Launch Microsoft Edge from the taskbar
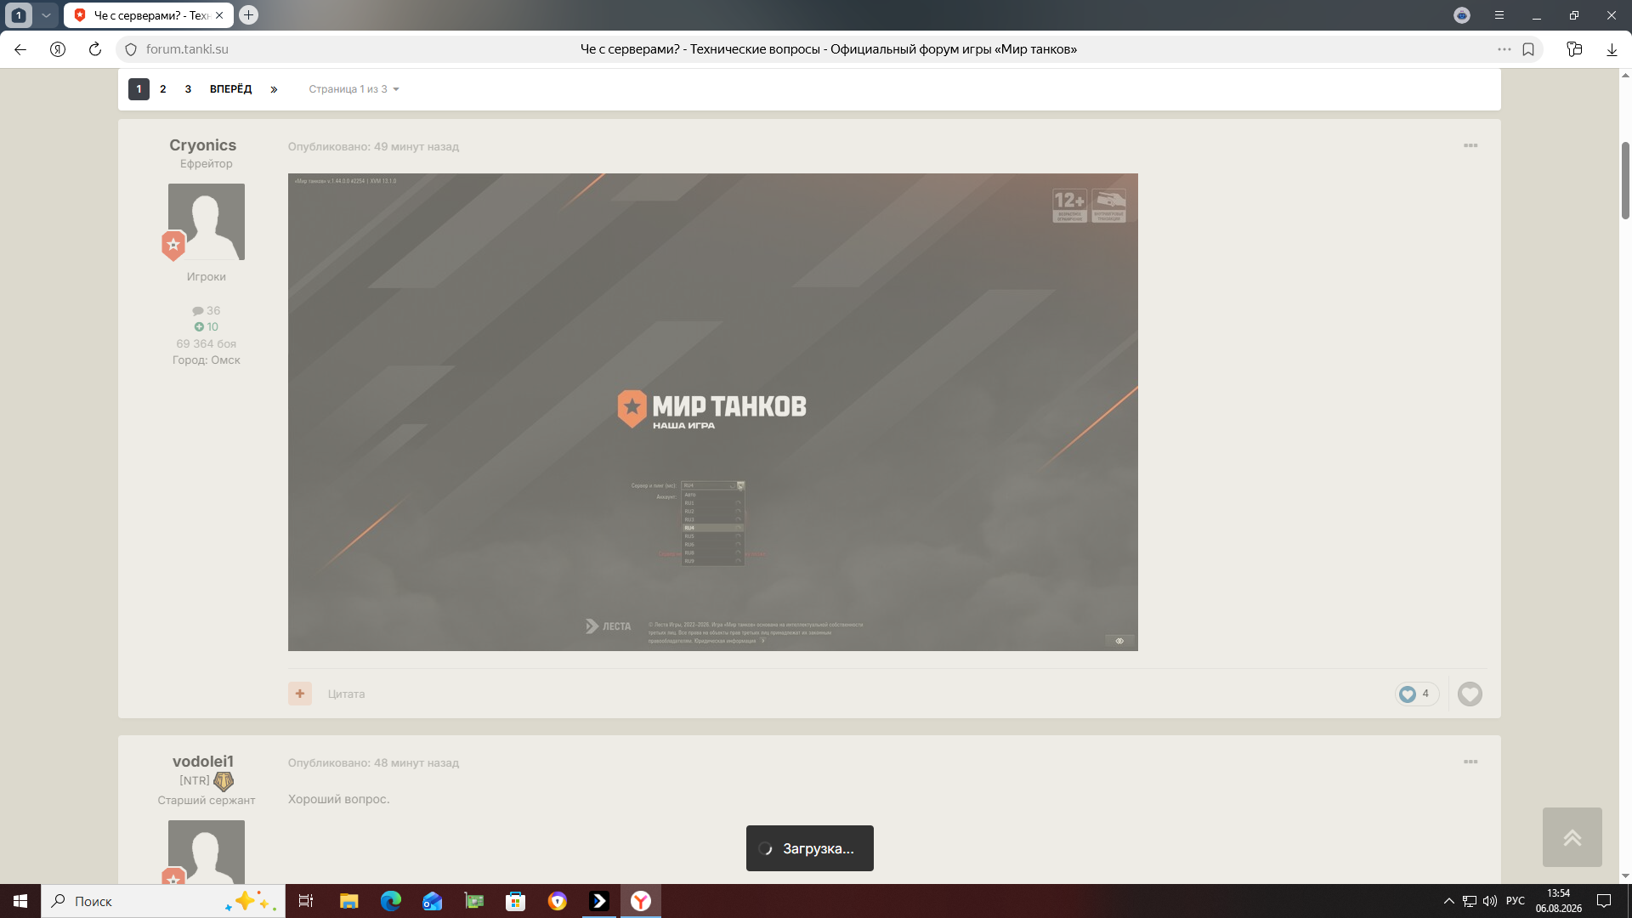Image resolution: width=1632 pixels, height=918 pixels. (390, 901)
